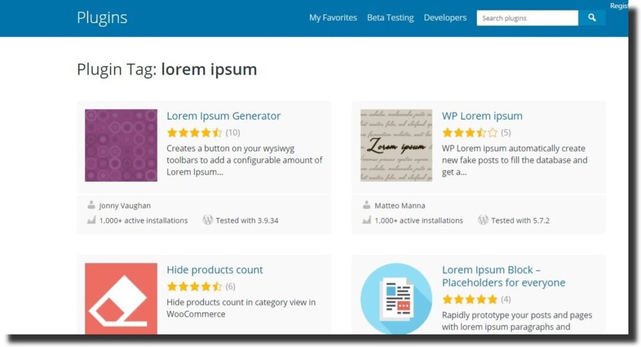Click '1,000+ active installations' under Matteo Manna
This screenshot has width=641, height=347.
419,220
